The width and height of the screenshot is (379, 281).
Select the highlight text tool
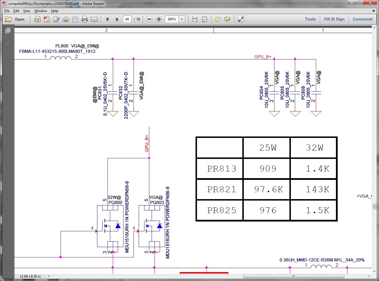click(x=227, y=19)
